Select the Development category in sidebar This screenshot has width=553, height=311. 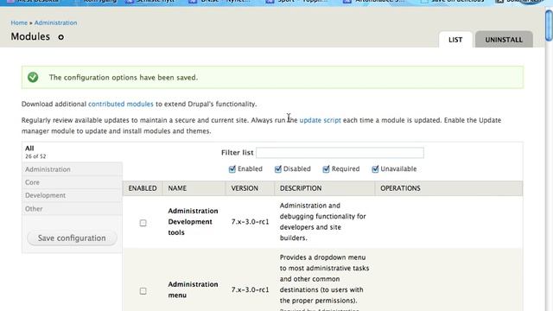pos(72,195)
